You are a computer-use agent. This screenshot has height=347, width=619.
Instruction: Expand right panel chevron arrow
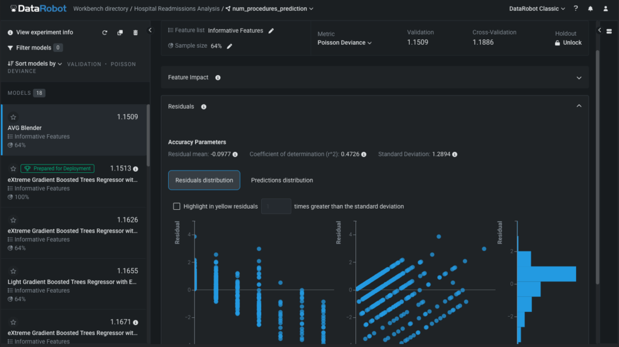point(600,30)
